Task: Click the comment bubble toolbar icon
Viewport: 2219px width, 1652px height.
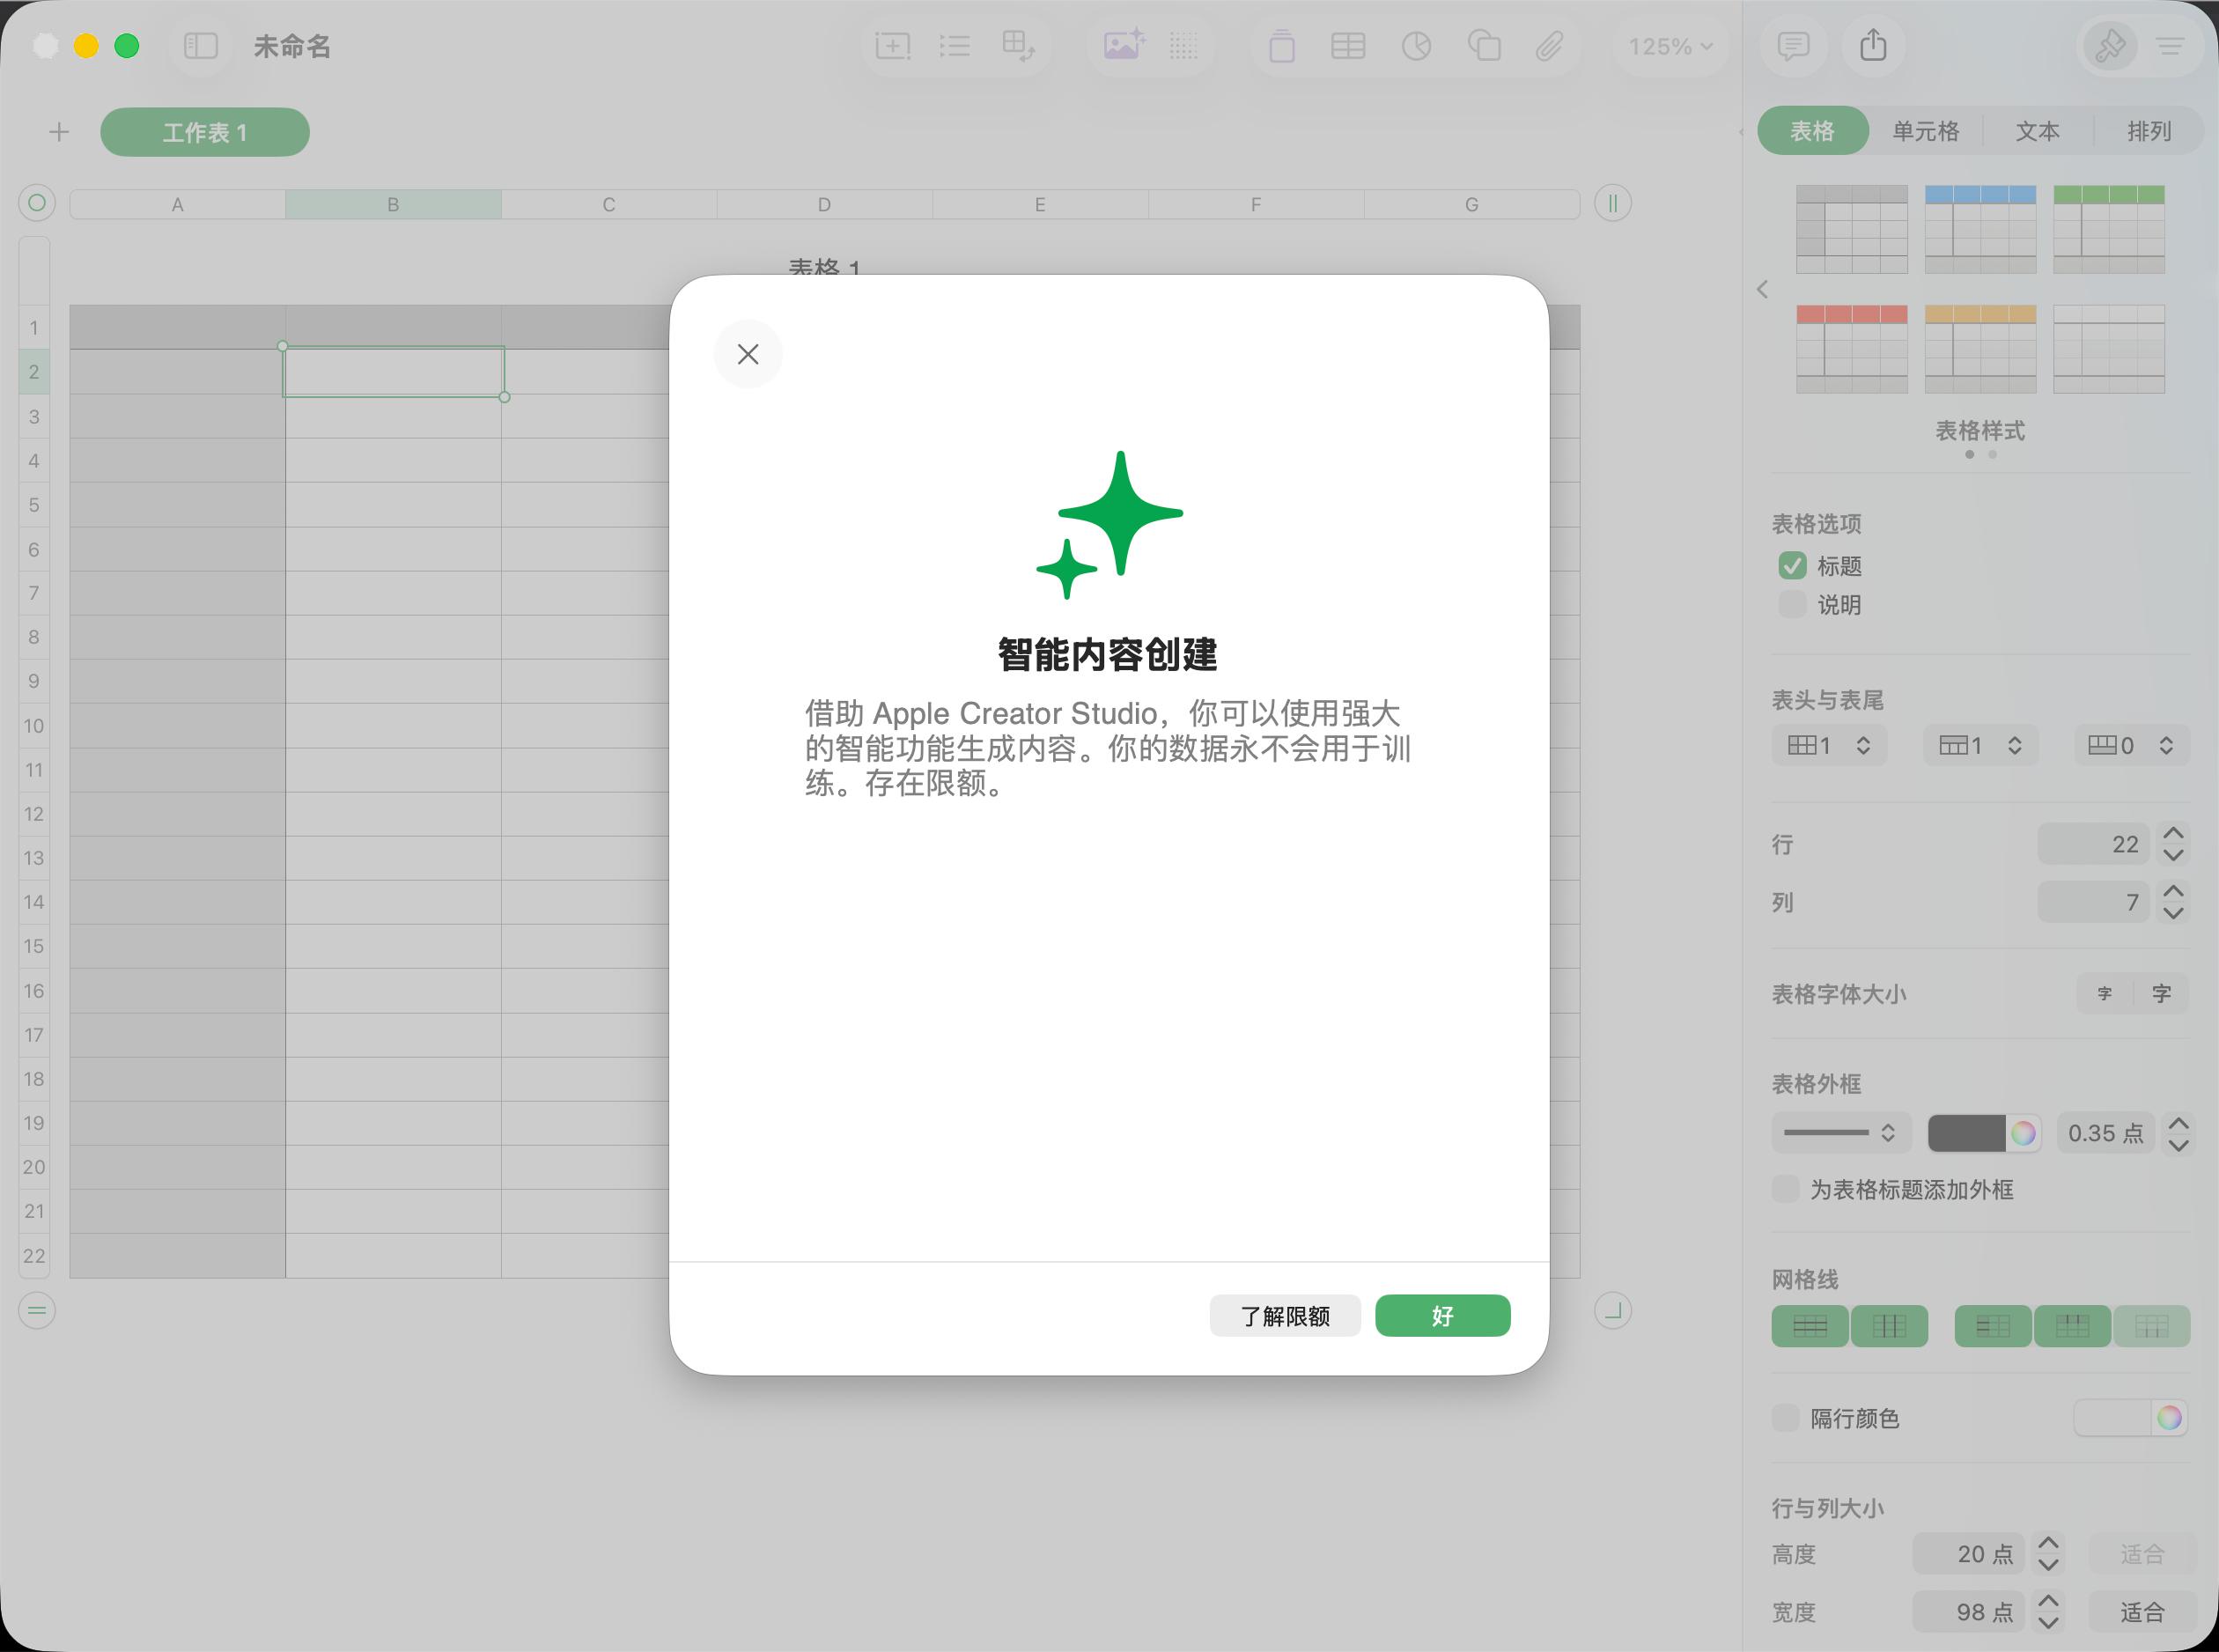Action: pos(1793,46)
